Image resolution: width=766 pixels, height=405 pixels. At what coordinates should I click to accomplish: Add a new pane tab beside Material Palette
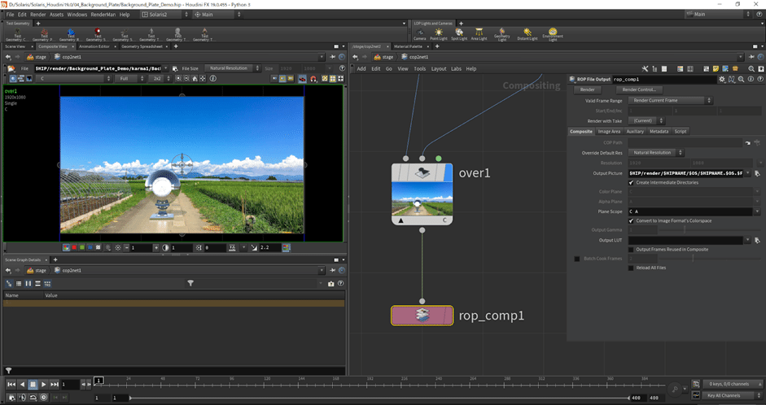[x=437, y=46]
